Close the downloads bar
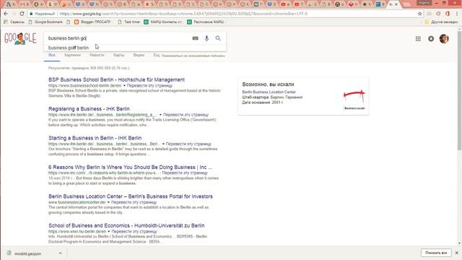The width and height of the screenshot is (462, 260). pyautogui.click(x=457, y=253)
